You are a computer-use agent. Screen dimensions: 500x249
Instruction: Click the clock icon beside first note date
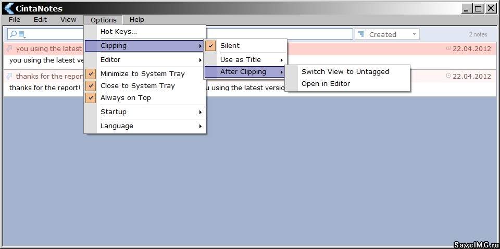448,48
